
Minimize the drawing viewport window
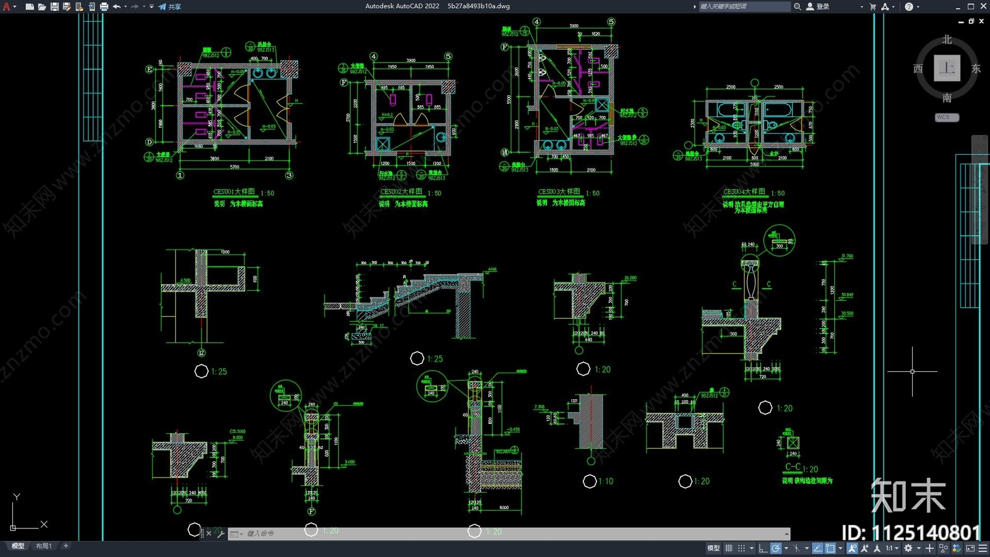point(961,22)
